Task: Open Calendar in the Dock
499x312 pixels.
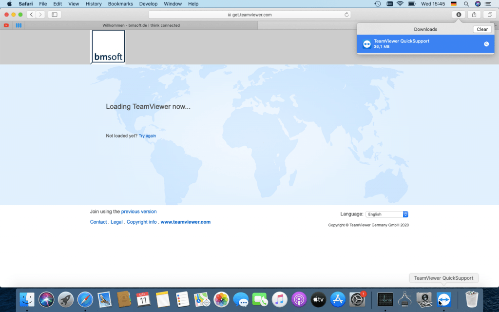Action: point(143,299)
